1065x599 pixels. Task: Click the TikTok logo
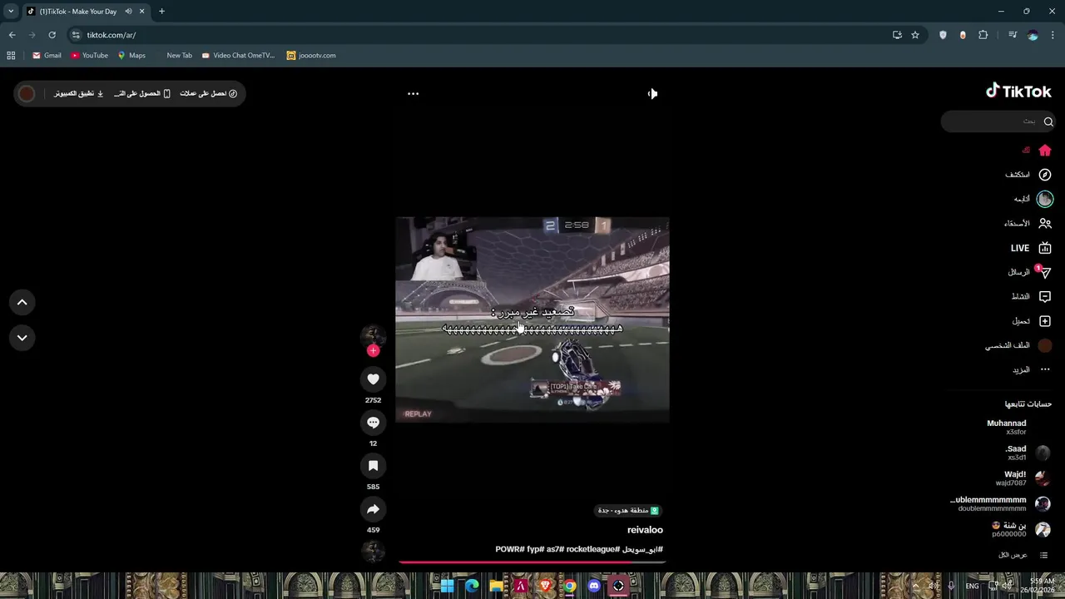tap(1018, 92)
